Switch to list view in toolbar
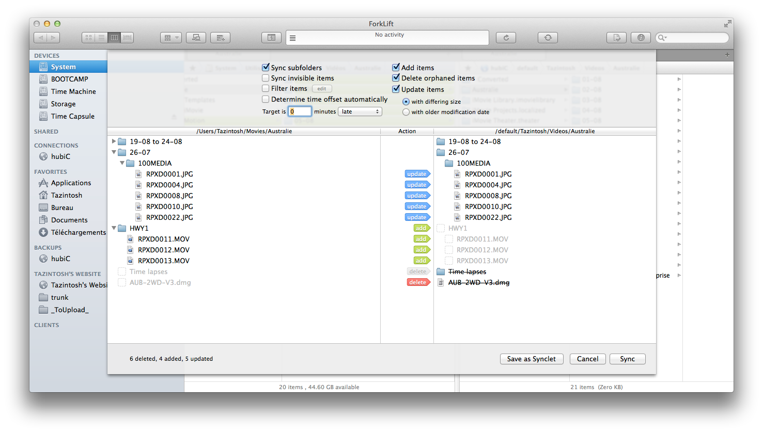 (101, 38)
